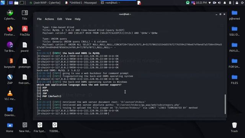
Task: Open the terminal View menu
Action: pos(69,19)
